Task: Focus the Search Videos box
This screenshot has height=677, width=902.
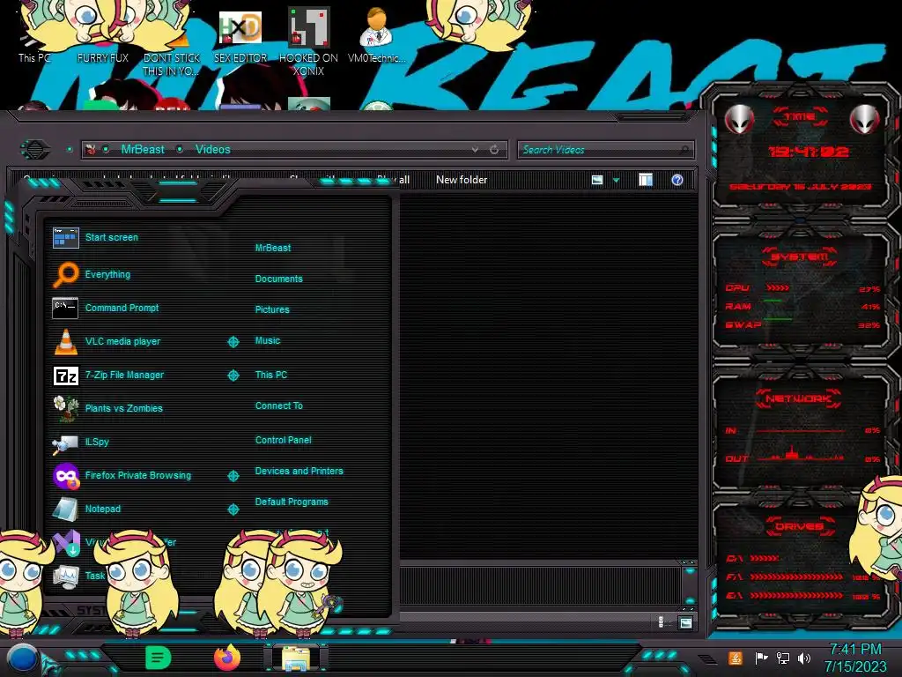Action: tap(605, 150)
